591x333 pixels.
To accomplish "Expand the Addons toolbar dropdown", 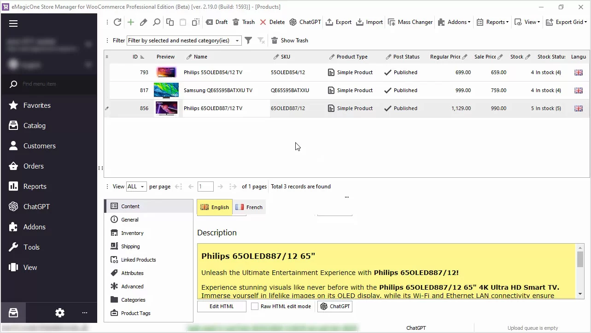I will (x=454, y=22).
